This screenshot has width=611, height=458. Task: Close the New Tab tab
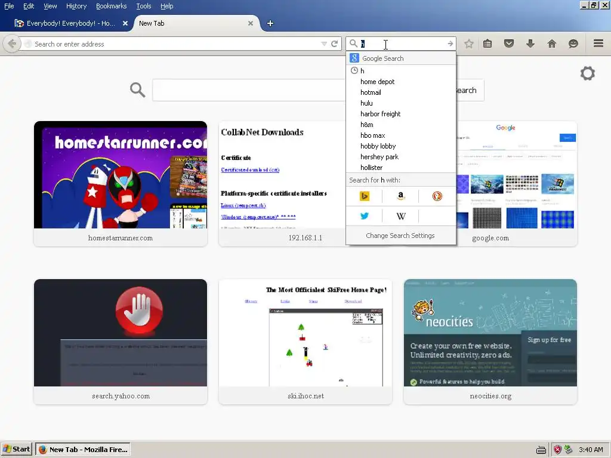(251, 23)
